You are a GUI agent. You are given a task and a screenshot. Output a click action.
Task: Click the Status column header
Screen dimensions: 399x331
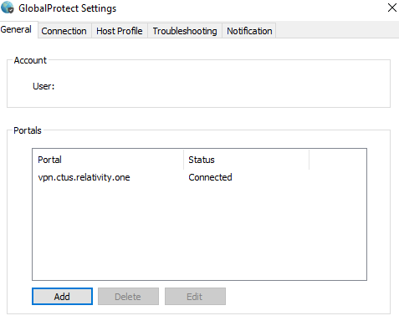[x=247, y=160]
